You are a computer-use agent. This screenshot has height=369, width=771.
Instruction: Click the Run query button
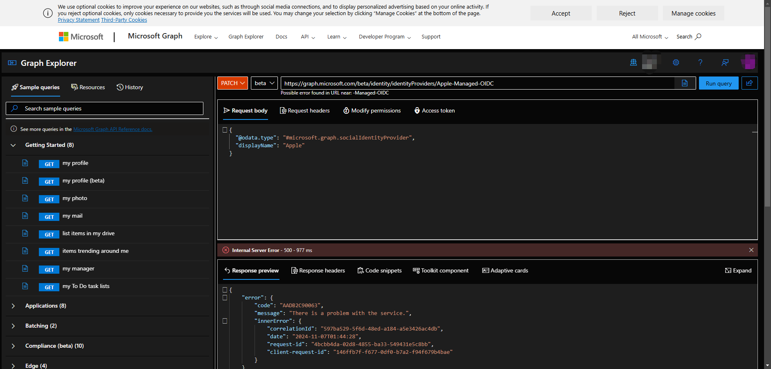(719, 83)
